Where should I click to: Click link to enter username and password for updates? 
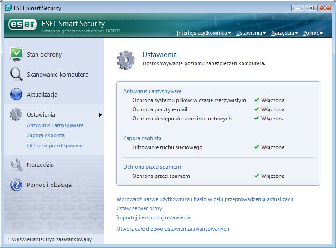click(x=205, y=199)
